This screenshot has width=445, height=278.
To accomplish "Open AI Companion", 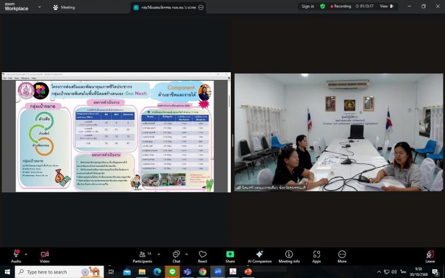I will click(x=259, y=256).
